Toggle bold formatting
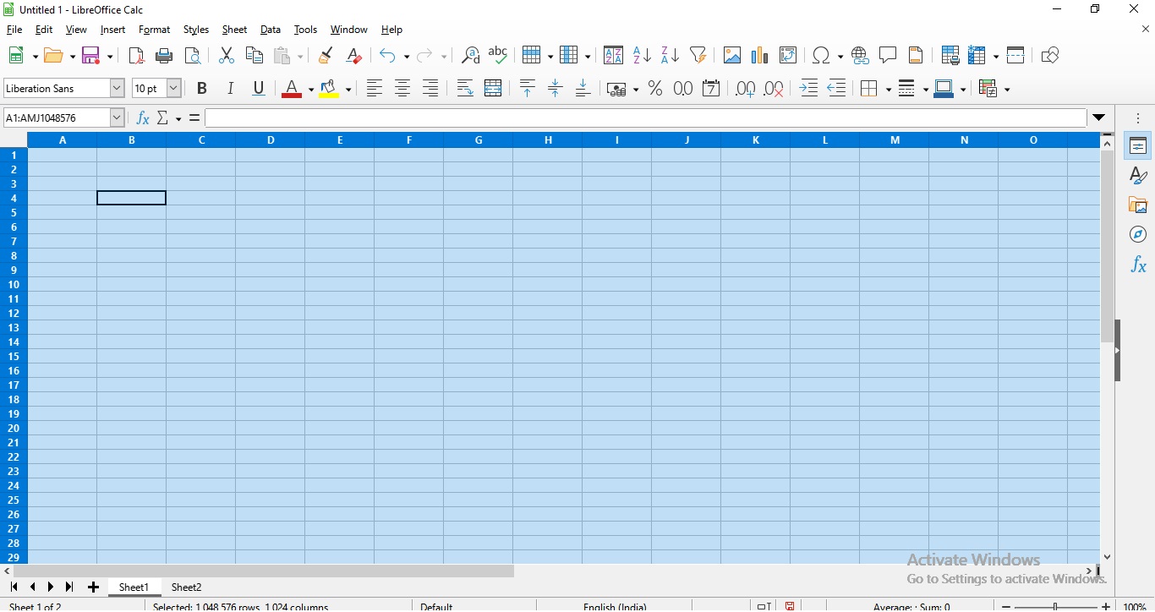 [201, 88]
